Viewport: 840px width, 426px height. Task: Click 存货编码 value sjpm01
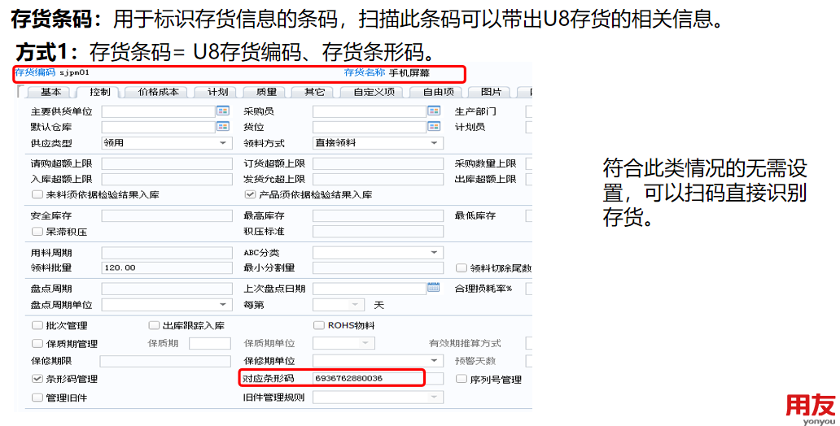(x=74, y=72)
